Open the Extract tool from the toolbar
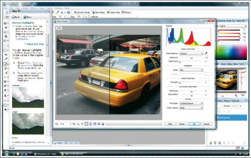 pyautogui.click(x=126, y=12)
